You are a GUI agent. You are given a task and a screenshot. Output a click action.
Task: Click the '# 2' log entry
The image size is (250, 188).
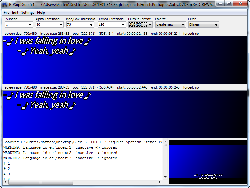(7, 169)
